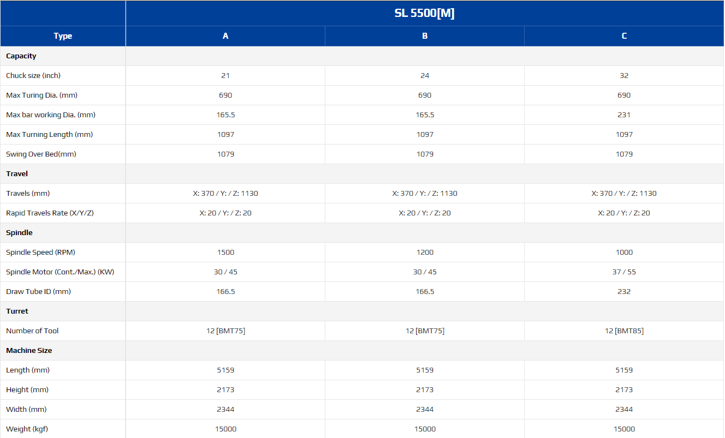Click column header B
The image size is (725, 438).
click(425, 36)
